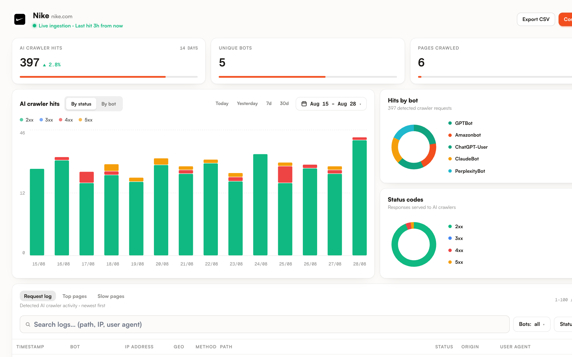Click the Nike swoosh logo icon
The height and width of the screenshot is (357, 572).
tap(20, 19)
